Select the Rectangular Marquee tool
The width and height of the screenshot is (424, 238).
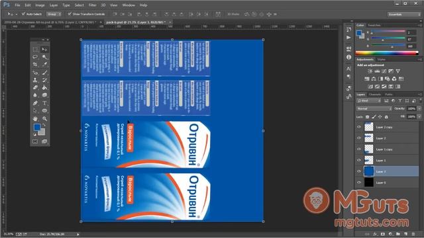pyautogui.click(x=35, y=50)
